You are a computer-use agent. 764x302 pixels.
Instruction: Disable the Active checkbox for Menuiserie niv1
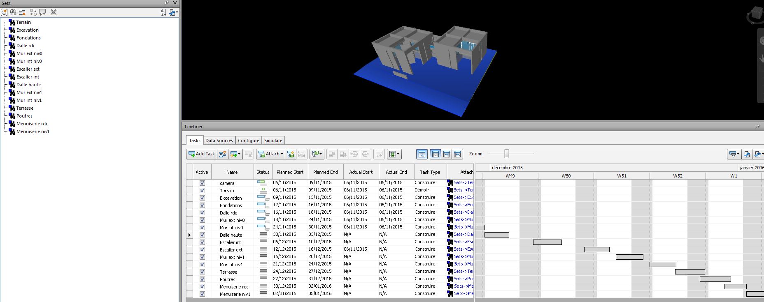(x=202, y=294)
